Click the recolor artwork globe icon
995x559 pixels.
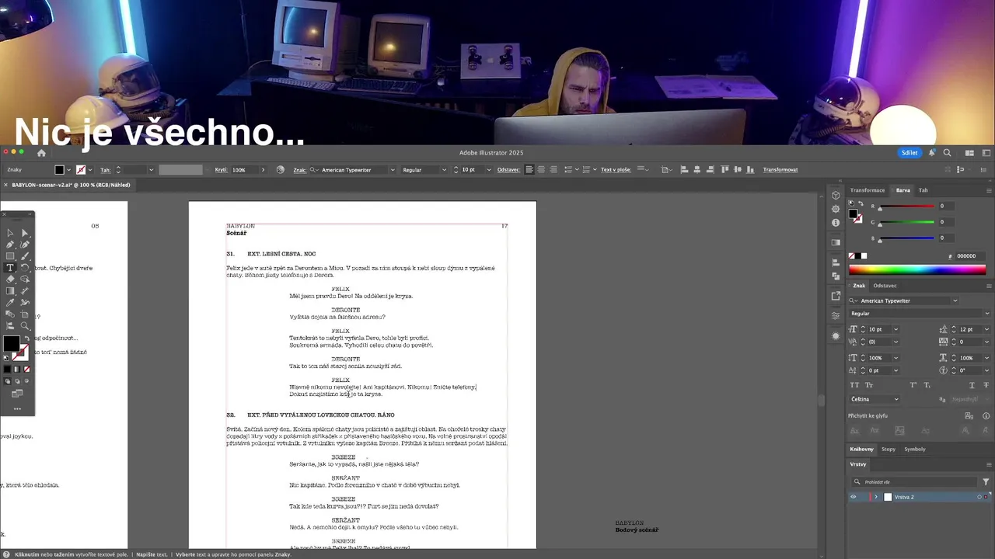[x=281, y=169]
